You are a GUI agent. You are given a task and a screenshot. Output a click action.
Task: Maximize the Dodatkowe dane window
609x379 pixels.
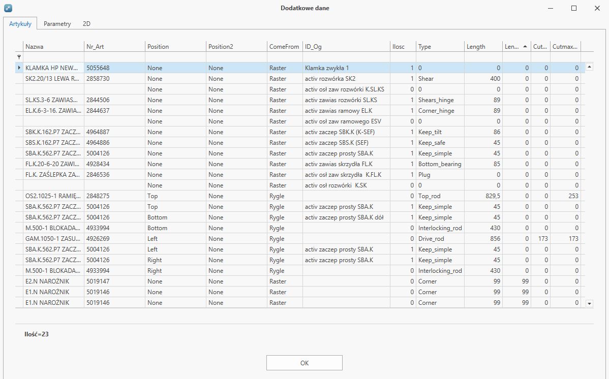(x=573, y=8)
